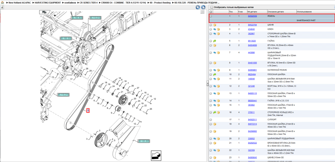Expand row 9 НАТЯЖНОЙ РОЛИК plus icon

(x=211, y=70)
